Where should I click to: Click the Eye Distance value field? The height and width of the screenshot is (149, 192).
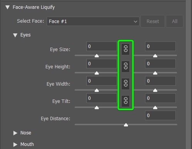160,116
